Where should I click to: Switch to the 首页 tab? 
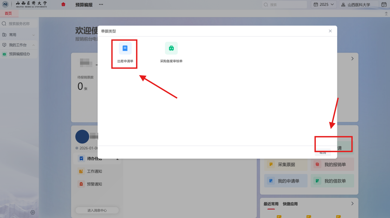[x=8, y=13]
